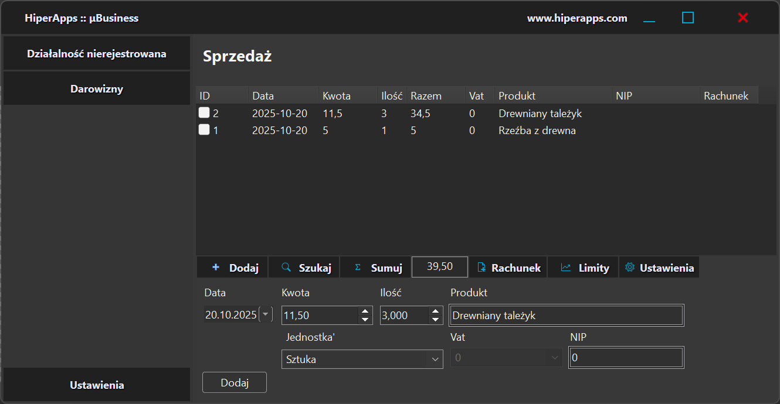Screen dimensions: 780x404
Task: Increase Kwota value with up arrow
Action: pos(365,311)
